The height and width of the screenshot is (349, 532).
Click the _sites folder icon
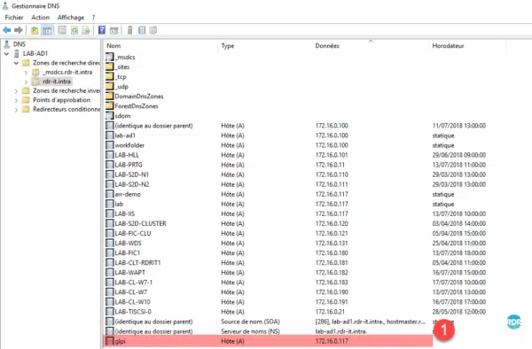(110, 66)
